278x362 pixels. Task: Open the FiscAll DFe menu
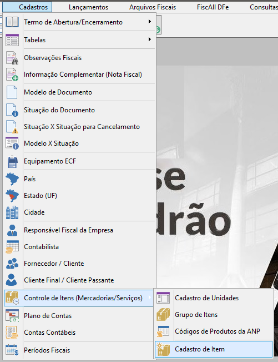[213, 7]
